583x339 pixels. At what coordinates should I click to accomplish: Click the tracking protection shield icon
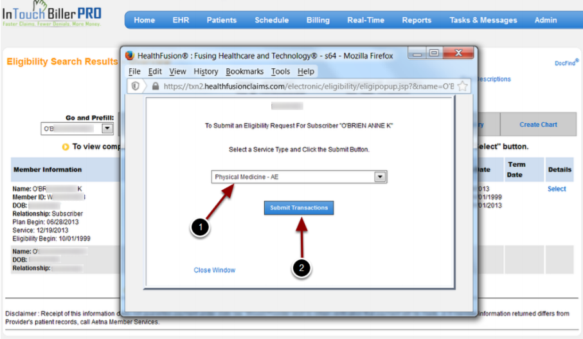(x=135, y=86)
